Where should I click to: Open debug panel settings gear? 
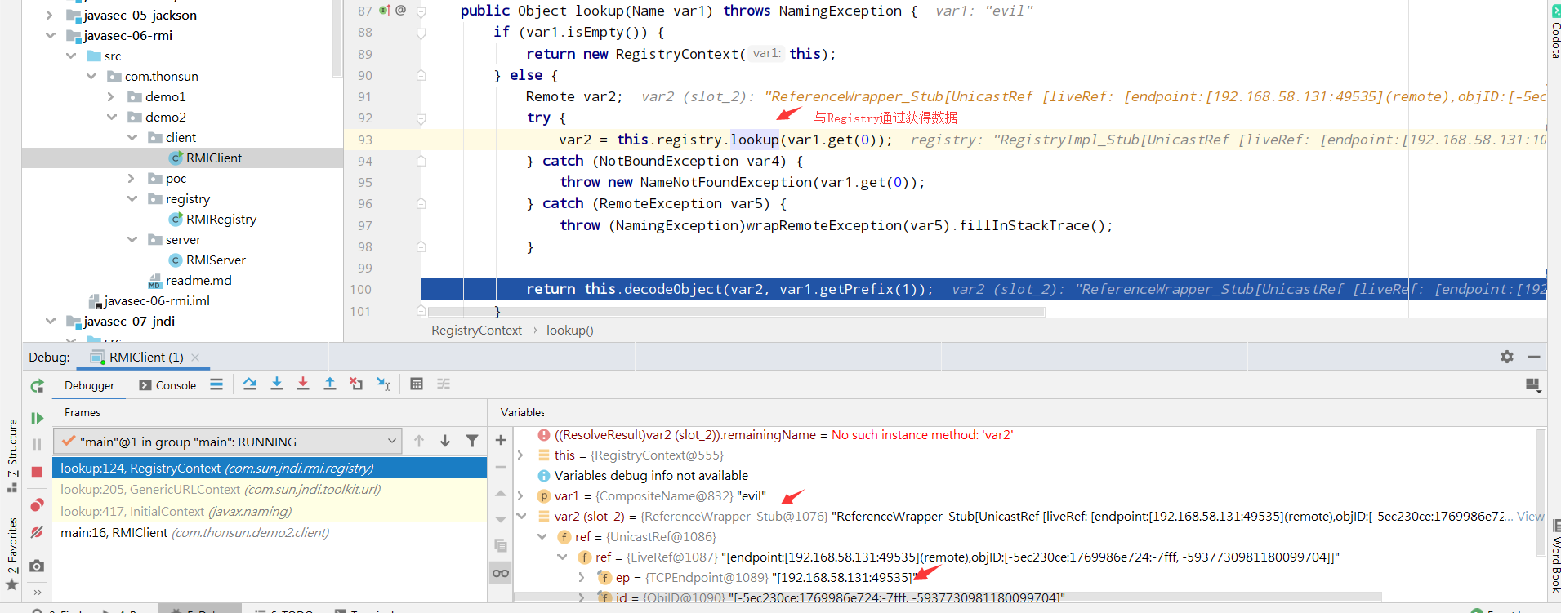(1507, 357)
